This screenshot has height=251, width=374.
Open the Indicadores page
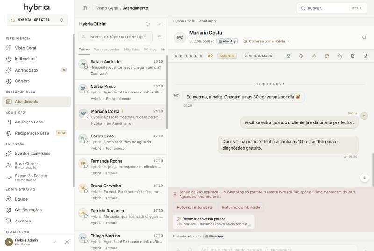tap(36, 59)
